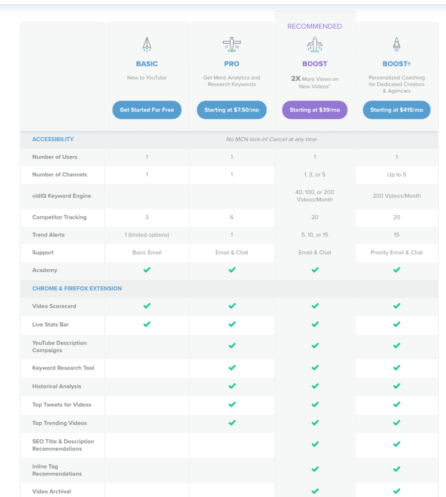446x497 pixels.
Task: Click the CHROME & FIREFOX EXTENSION section header
Action: (77, 288)
